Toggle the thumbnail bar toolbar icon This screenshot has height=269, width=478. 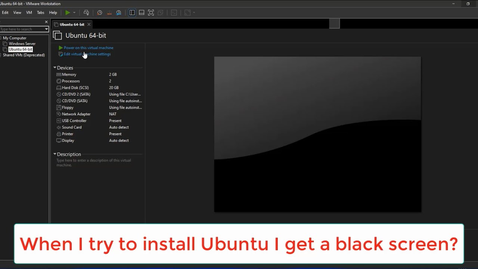click(x=142, y=13)
